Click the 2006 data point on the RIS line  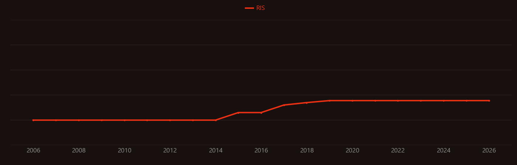point(33,120)
